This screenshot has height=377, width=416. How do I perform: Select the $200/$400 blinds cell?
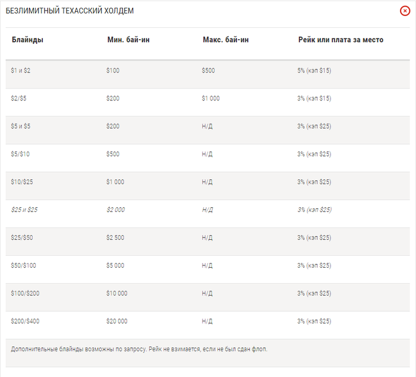25,321
